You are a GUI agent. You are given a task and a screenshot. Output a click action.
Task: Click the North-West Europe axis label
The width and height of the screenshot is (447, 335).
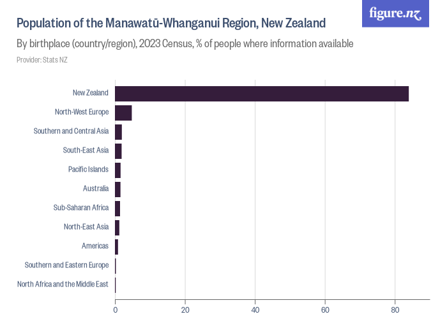click(82, 112)
